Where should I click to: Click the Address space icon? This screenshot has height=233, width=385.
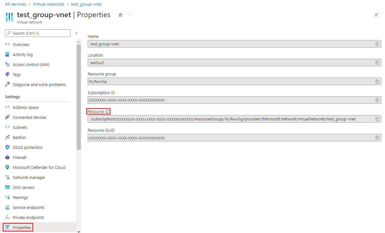click(x=7, y=107)
